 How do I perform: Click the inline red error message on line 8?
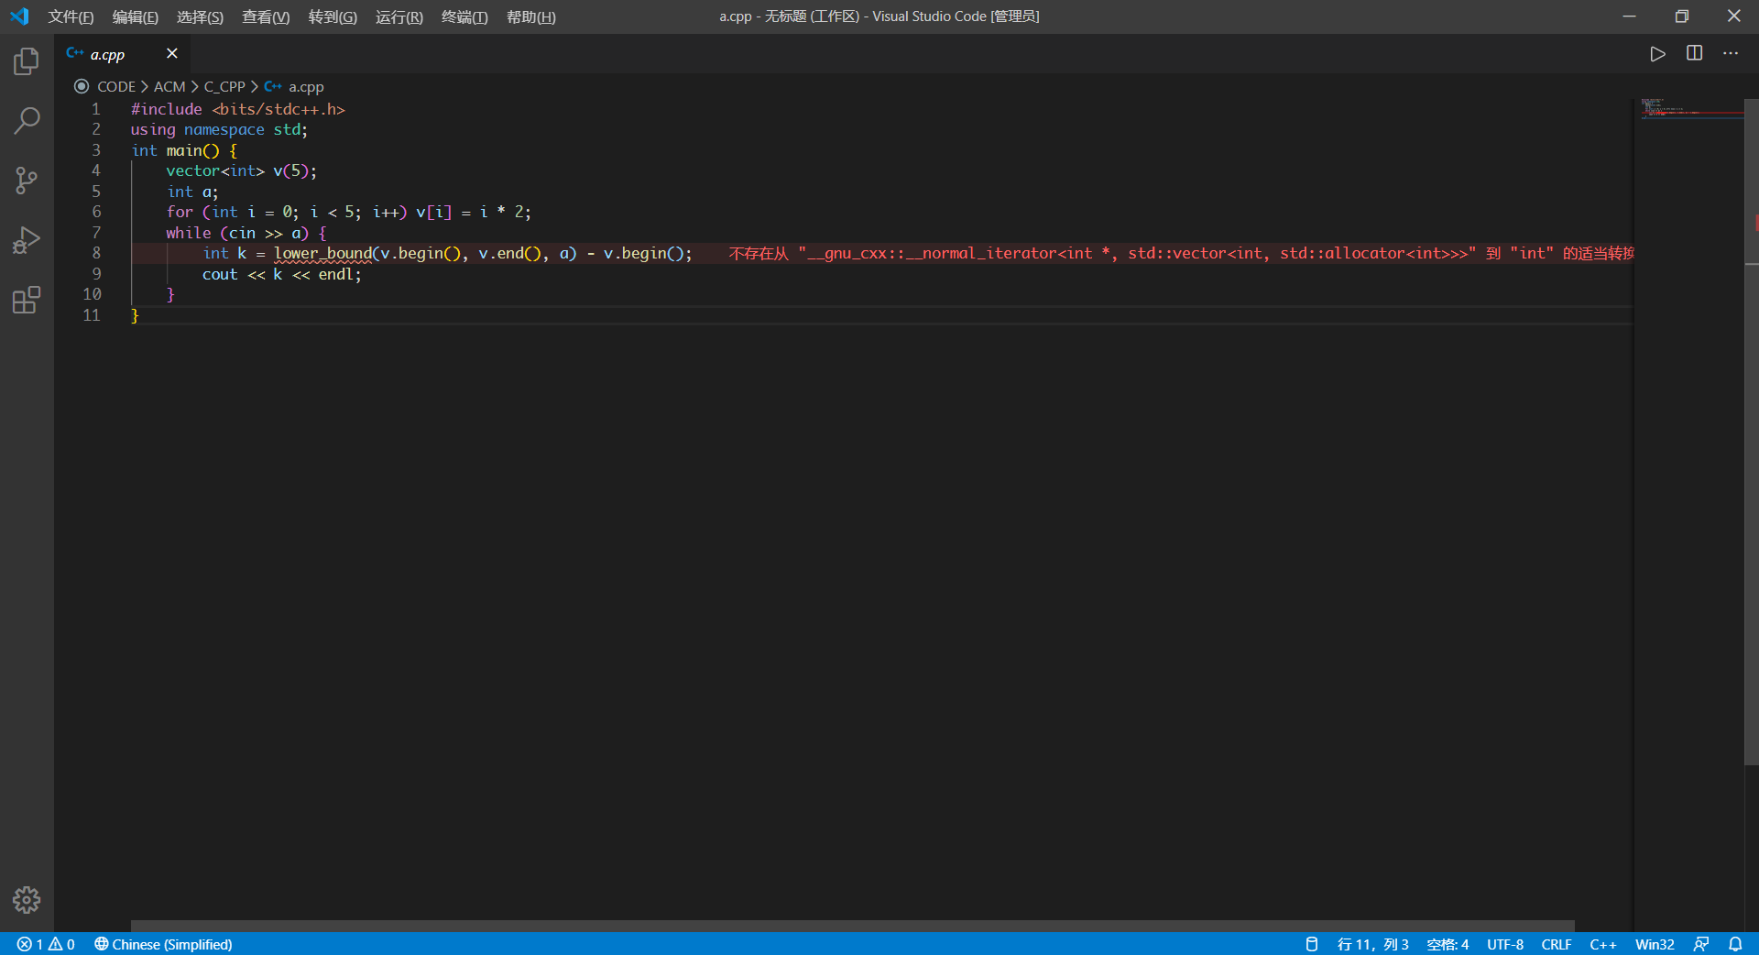coord(1182,253)
